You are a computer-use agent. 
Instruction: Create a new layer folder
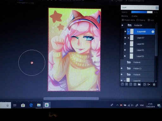[x=139, y=84]
